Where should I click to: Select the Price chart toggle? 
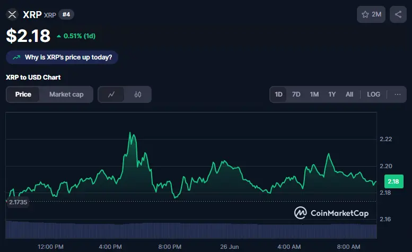(23, 94)
